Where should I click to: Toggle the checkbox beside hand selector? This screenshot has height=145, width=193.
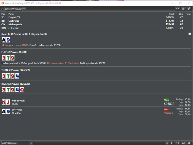tap(2, 9)
